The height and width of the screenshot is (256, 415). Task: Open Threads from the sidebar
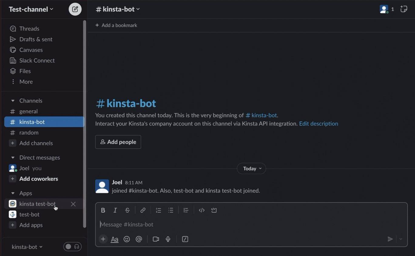click(x=29, y=28)
